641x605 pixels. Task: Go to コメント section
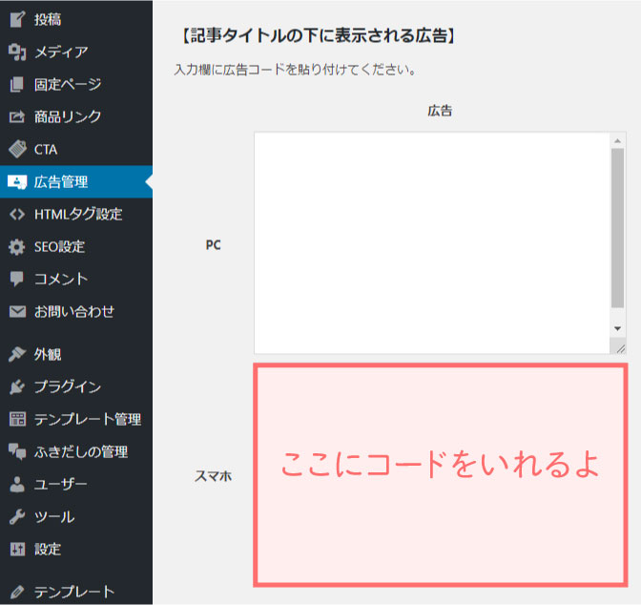coord(76,279)
